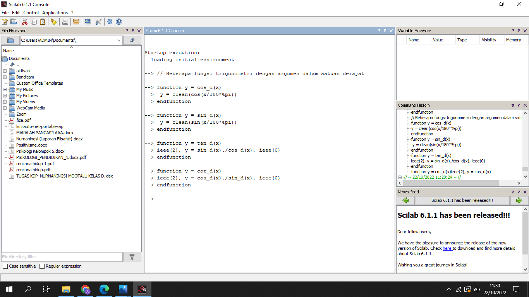Open the Applications menu

55,13
